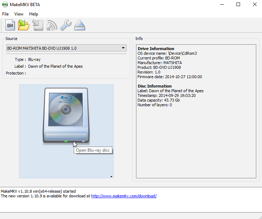Image resolution: width=262 pixels, height=219 pixels.
Task: Select the OS device name line
Action: (167, 53)
